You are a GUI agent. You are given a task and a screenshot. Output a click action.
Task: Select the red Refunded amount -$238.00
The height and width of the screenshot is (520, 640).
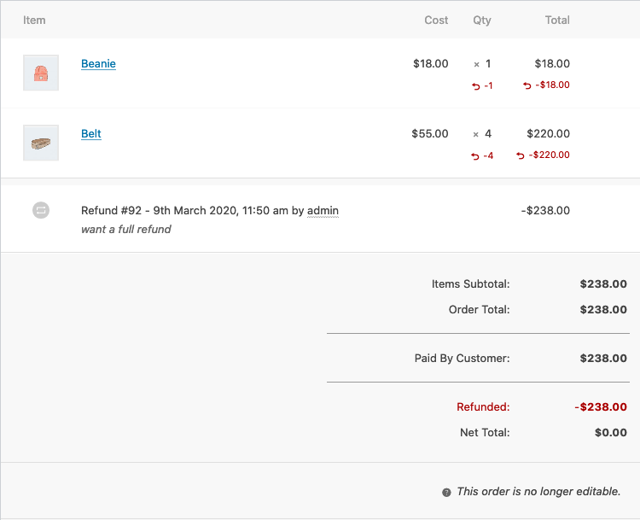[601, 407]
